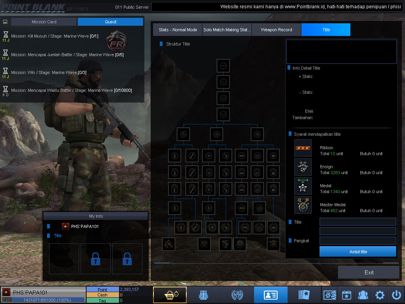The width and height of the screenshot is (405, 304).
Task: Click the Ambil title button
Action: coord(358,251)
